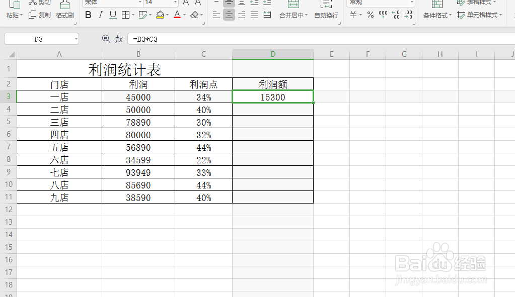The image size is (515, 297).
Task: Open Conditional Formatting (条件格式) menu
Action: tap(437, 15)
